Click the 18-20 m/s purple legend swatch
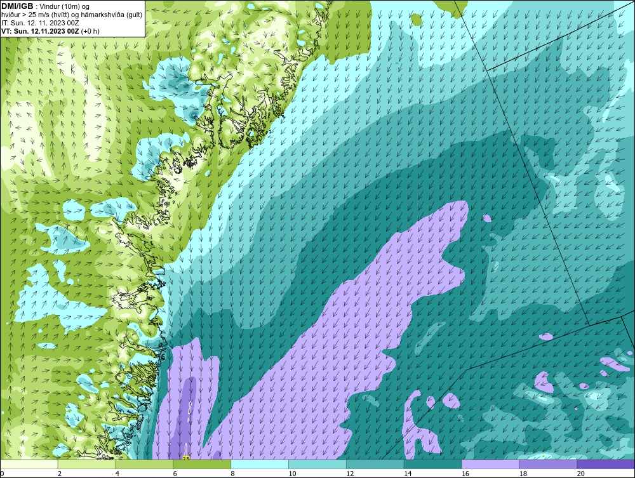635x478 pixels. click(x=548, y=464)
